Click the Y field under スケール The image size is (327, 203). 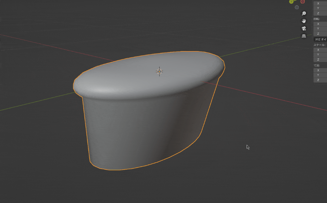pos(320,54)
